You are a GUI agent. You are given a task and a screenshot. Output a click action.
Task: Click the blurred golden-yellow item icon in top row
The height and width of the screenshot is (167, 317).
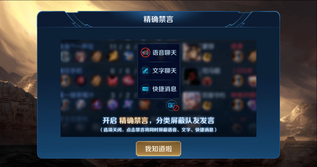[x=113, y=56]
